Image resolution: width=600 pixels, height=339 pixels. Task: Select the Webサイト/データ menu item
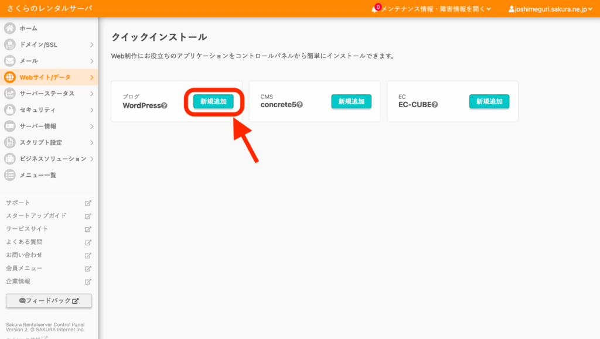click(45, 77)
